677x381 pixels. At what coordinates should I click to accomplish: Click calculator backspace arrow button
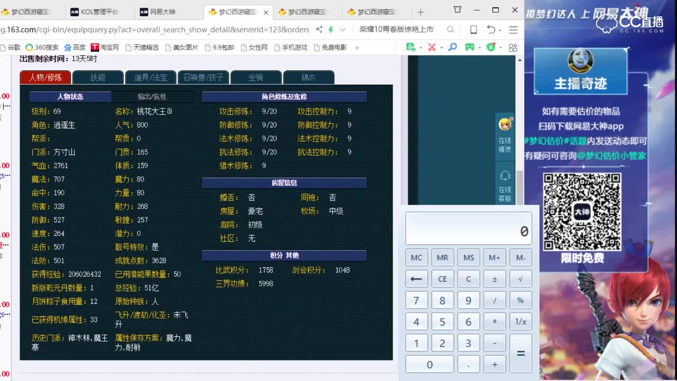[x=416, y=279]
